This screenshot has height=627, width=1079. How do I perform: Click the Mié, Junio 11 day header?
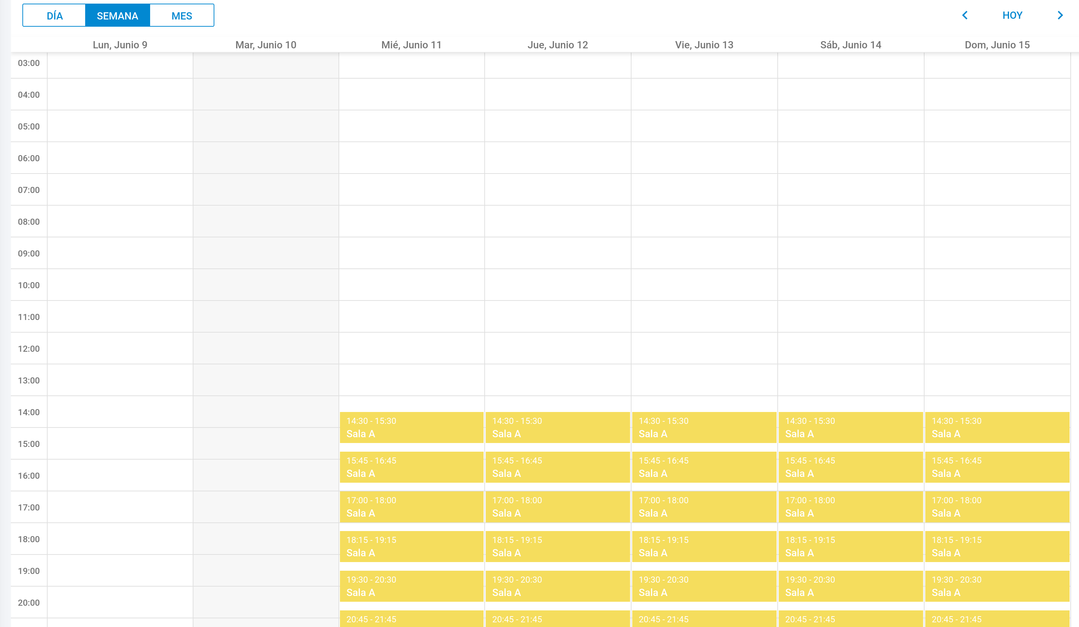pos(411,45)
